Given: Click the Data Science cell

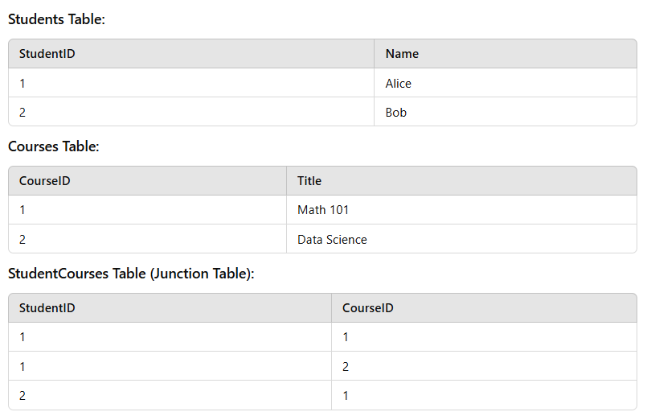Looking at the screenshot, I should point(461,239).
